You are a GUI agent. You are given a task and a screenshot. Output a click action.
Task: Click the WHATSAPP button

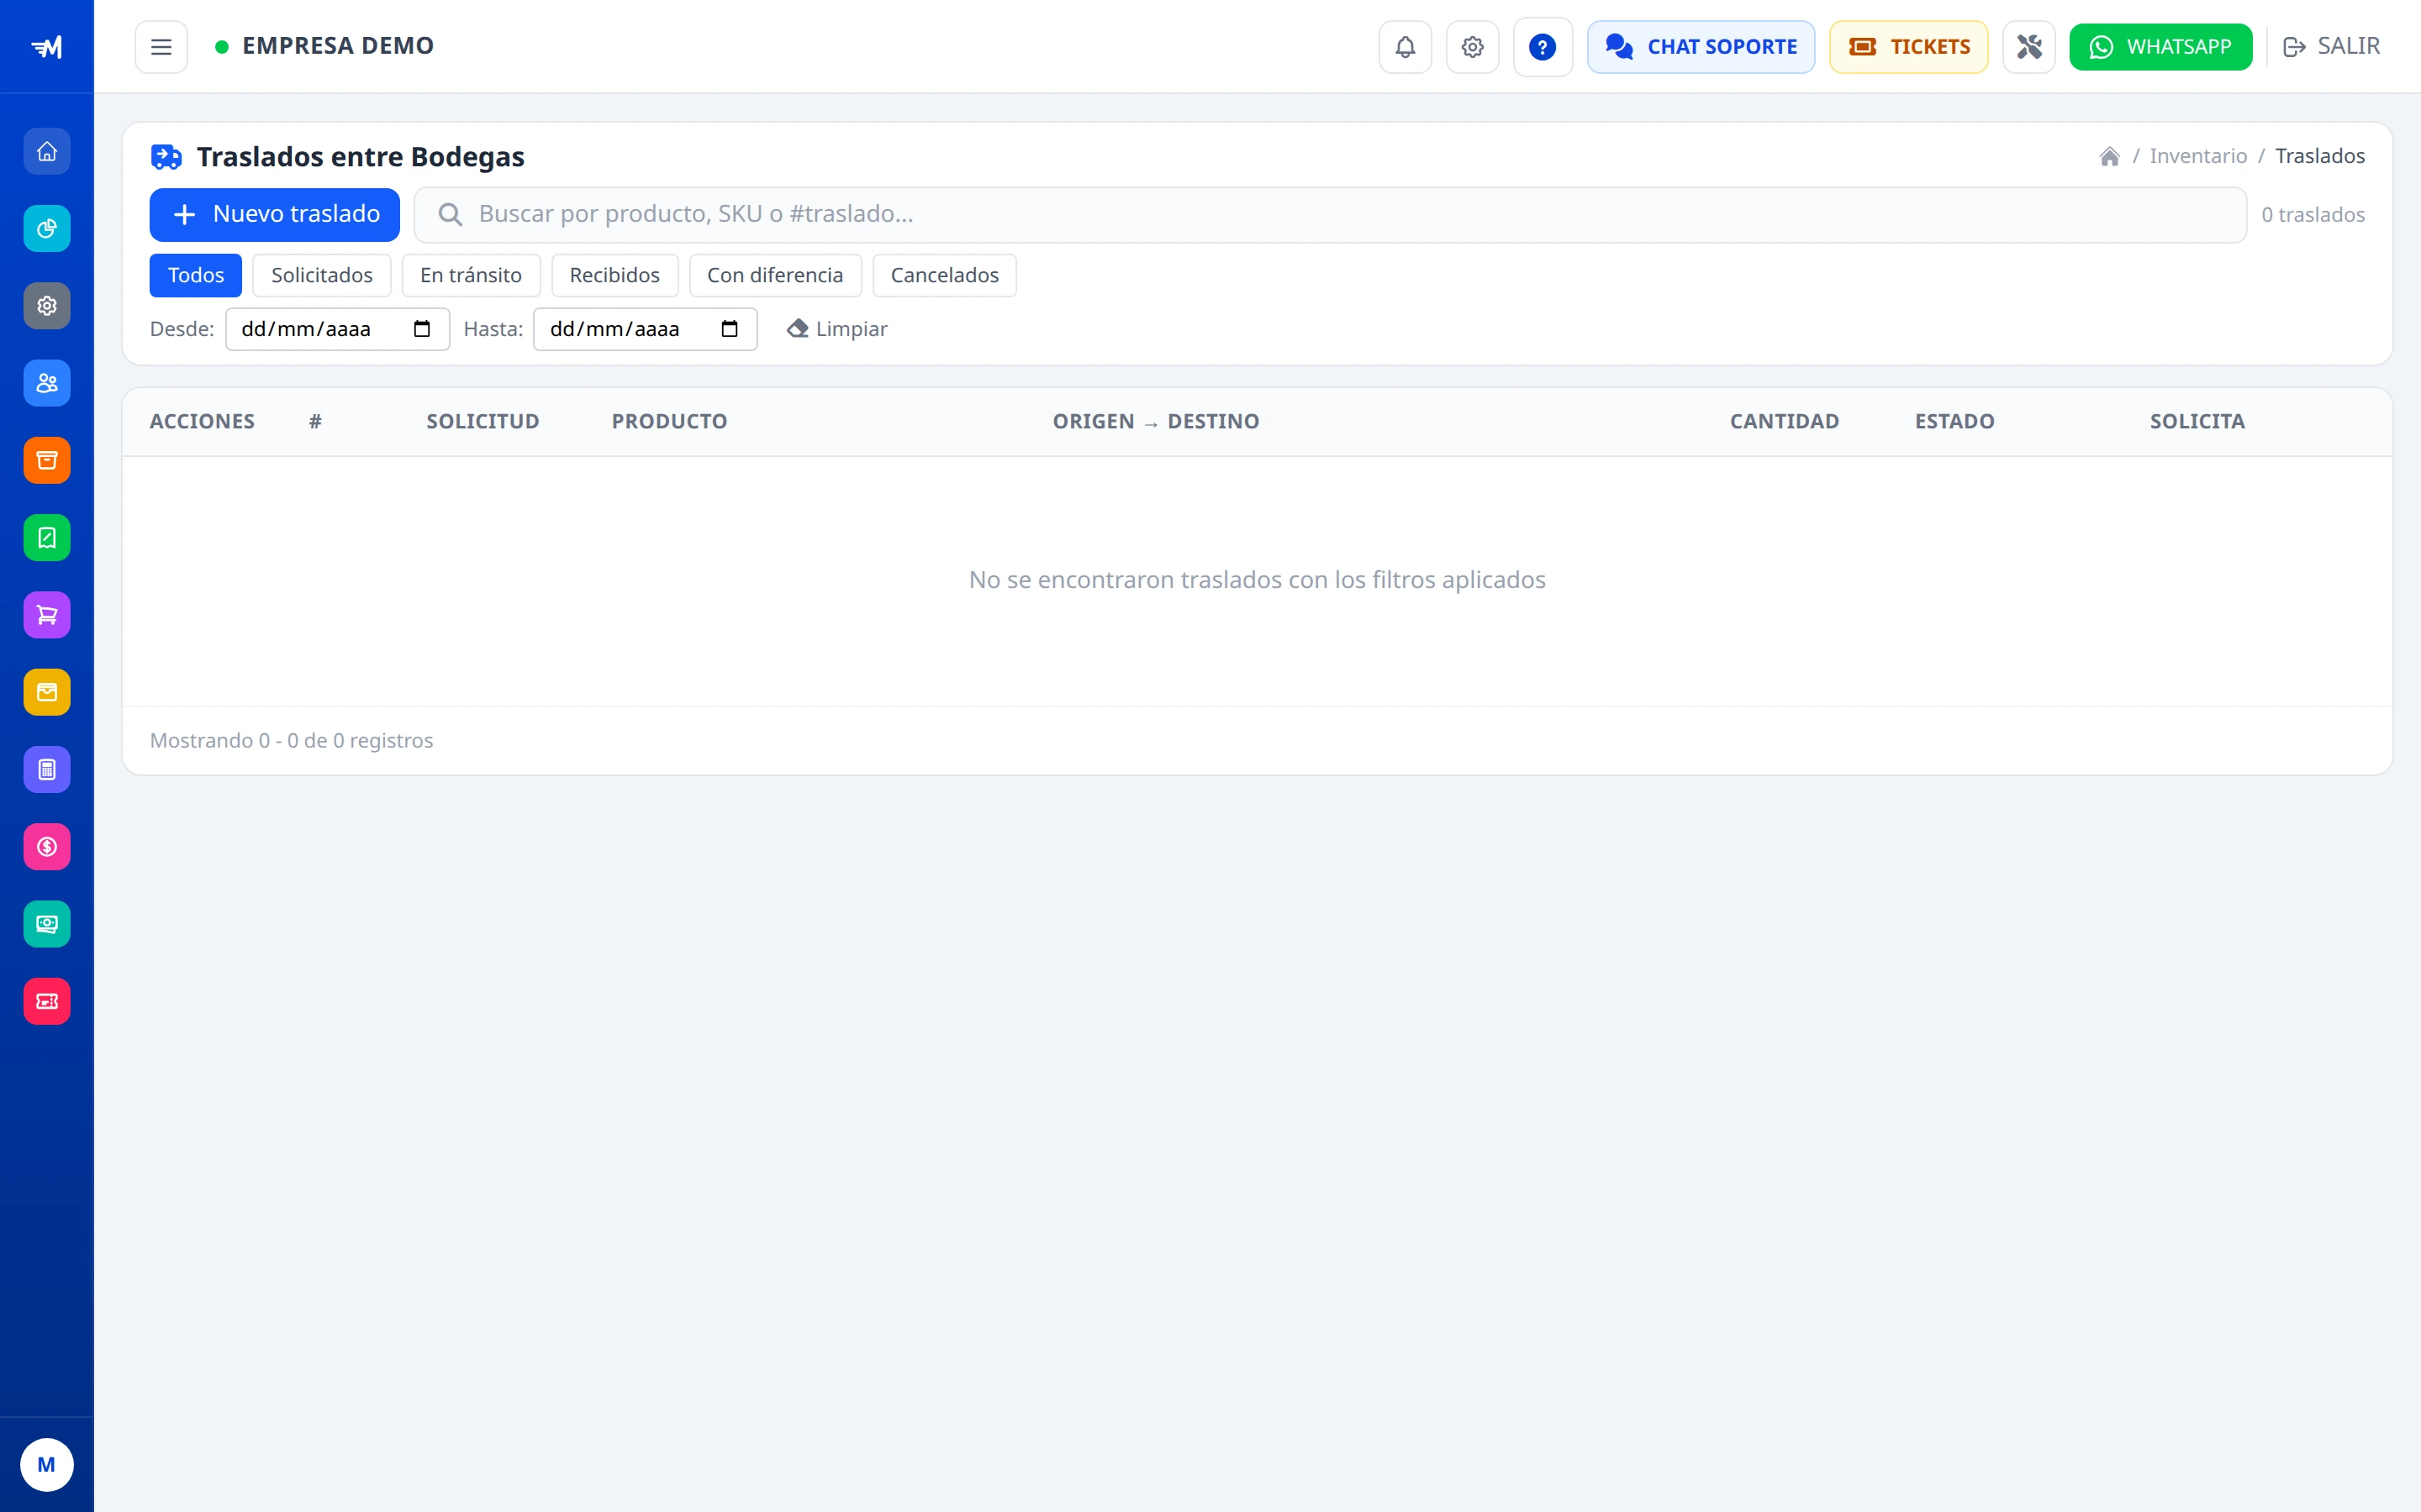click(x=2161, y=47)
